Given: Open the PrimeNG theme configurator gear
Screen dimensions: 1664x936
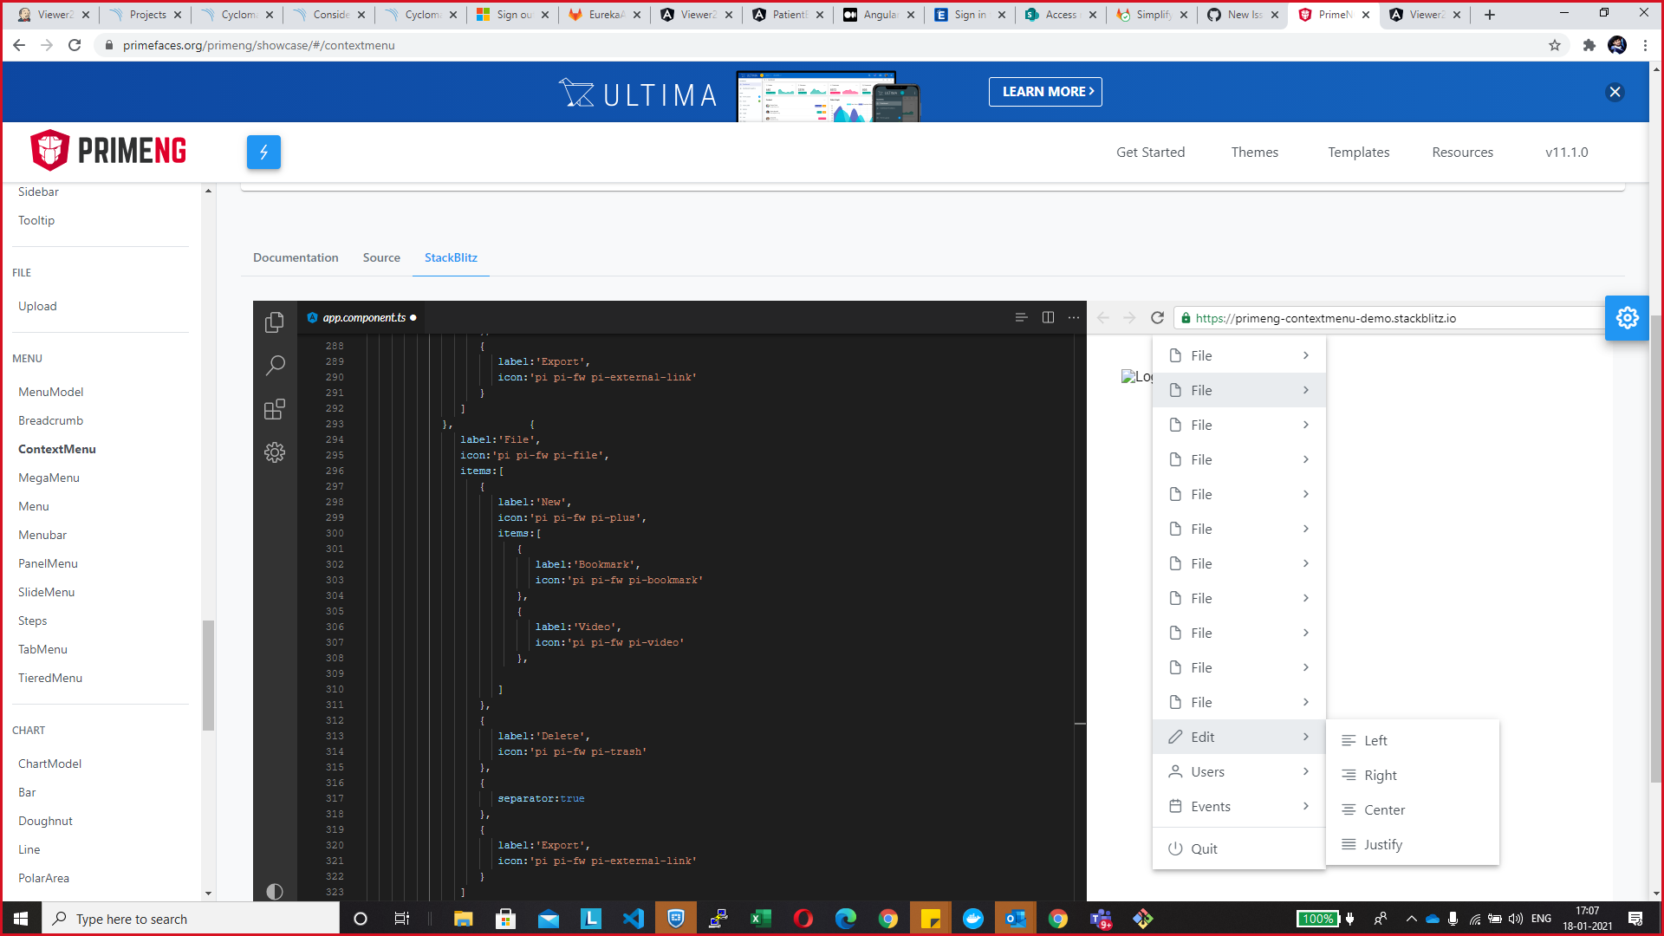Looking at the screenshot, I should pos(1628,318).
